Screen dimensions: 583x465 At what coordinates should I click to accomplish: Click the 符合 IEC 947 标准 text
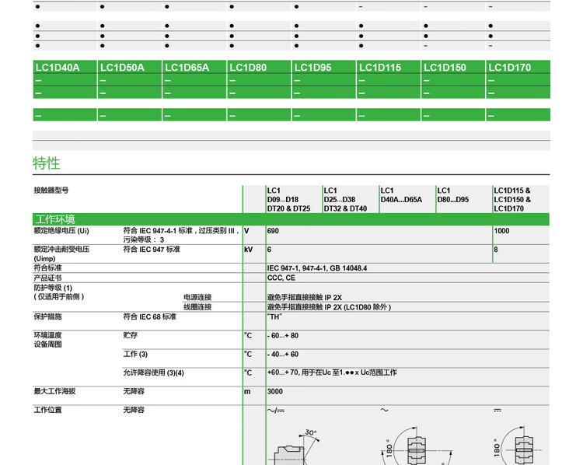tap(152, 250)
